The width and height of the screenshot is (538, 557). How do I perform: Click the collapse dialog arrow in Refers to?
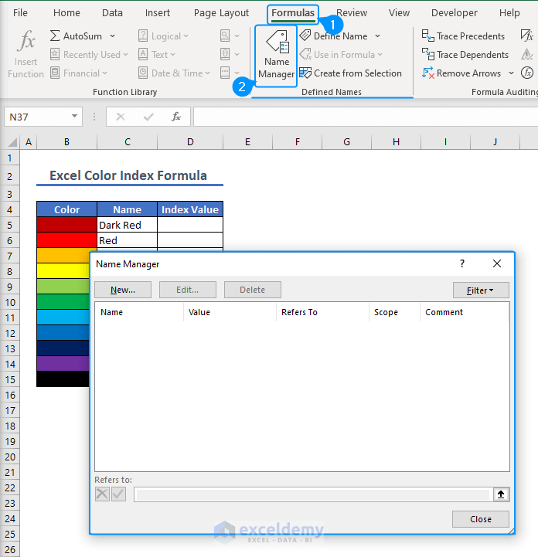[x=501, y=494]
